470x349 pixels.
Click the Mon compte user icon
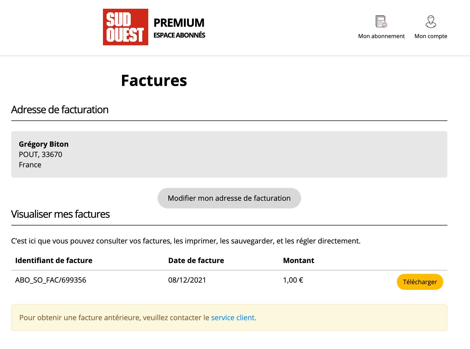(431, 22)
